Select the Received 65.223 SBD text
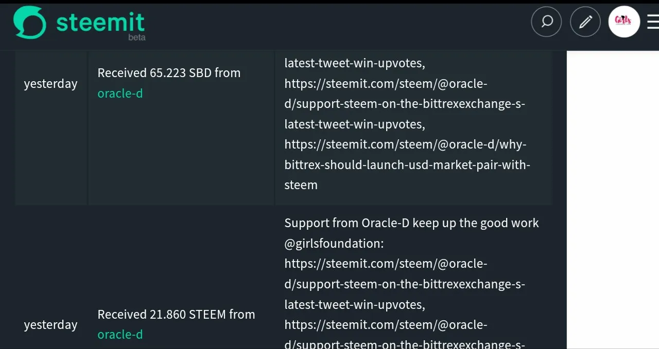 169,73
